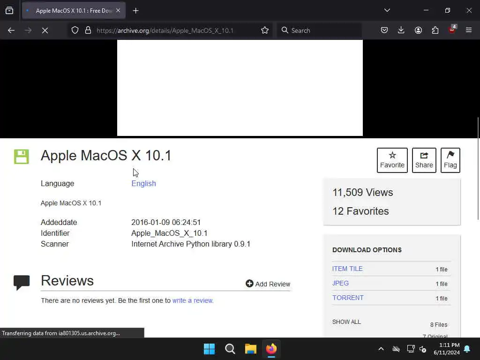Click Add Review
Viewport: 480px width, 360px height.
tap(268, 284)
